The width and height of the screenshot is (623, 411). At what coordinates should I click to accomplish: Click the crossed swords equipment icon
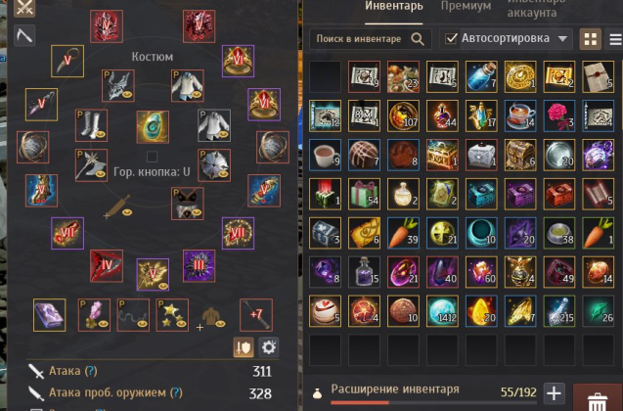[24, 8]
